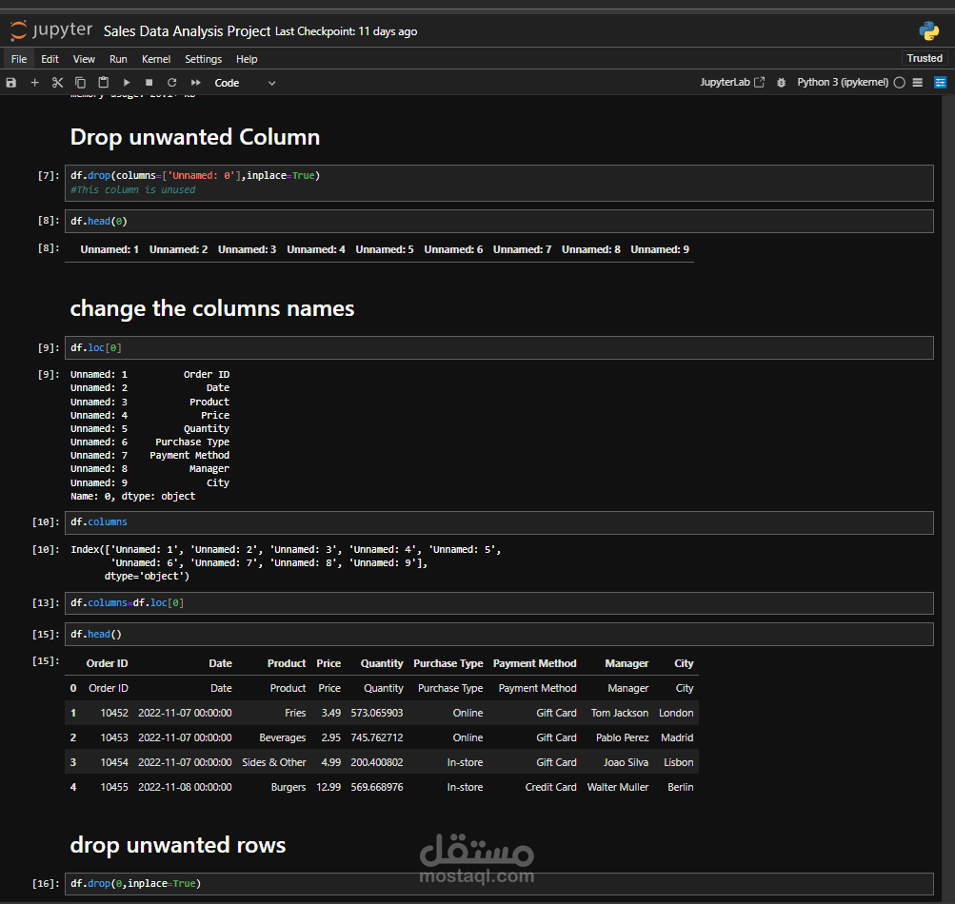Click the Trusted notebook button

point(924,58)
